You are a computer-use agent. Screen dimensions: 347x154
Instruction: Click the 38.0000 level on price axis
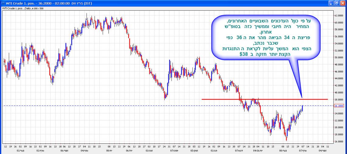coord(338,99)
